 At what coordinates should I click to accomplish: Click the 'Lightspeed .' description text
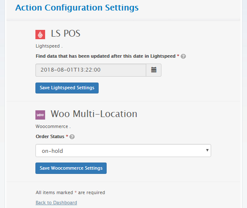49,46
